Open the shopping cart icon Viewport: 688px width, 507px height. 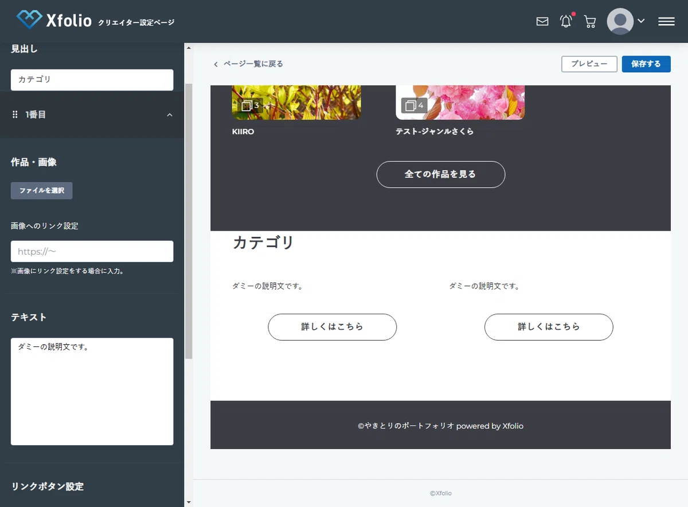pos(589,22)
